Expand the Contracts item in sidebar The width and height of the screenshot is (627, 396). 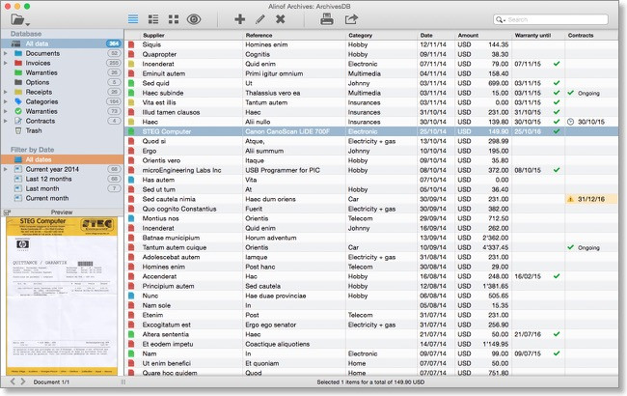[x=5, y=121]
